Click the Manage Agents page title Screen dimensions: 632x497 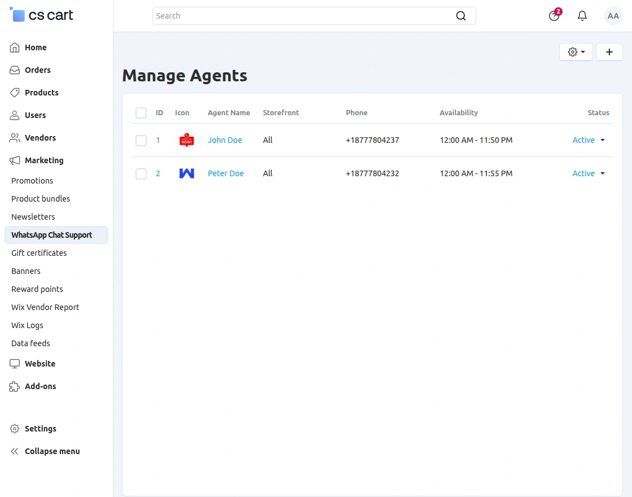[x=185, y=76]
